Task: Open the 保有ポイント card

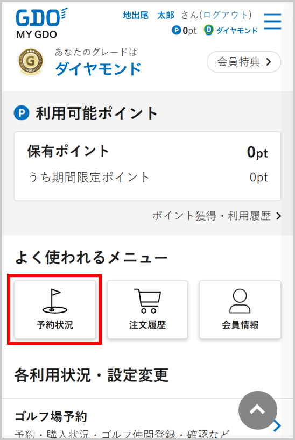Action: pos(147,166)
